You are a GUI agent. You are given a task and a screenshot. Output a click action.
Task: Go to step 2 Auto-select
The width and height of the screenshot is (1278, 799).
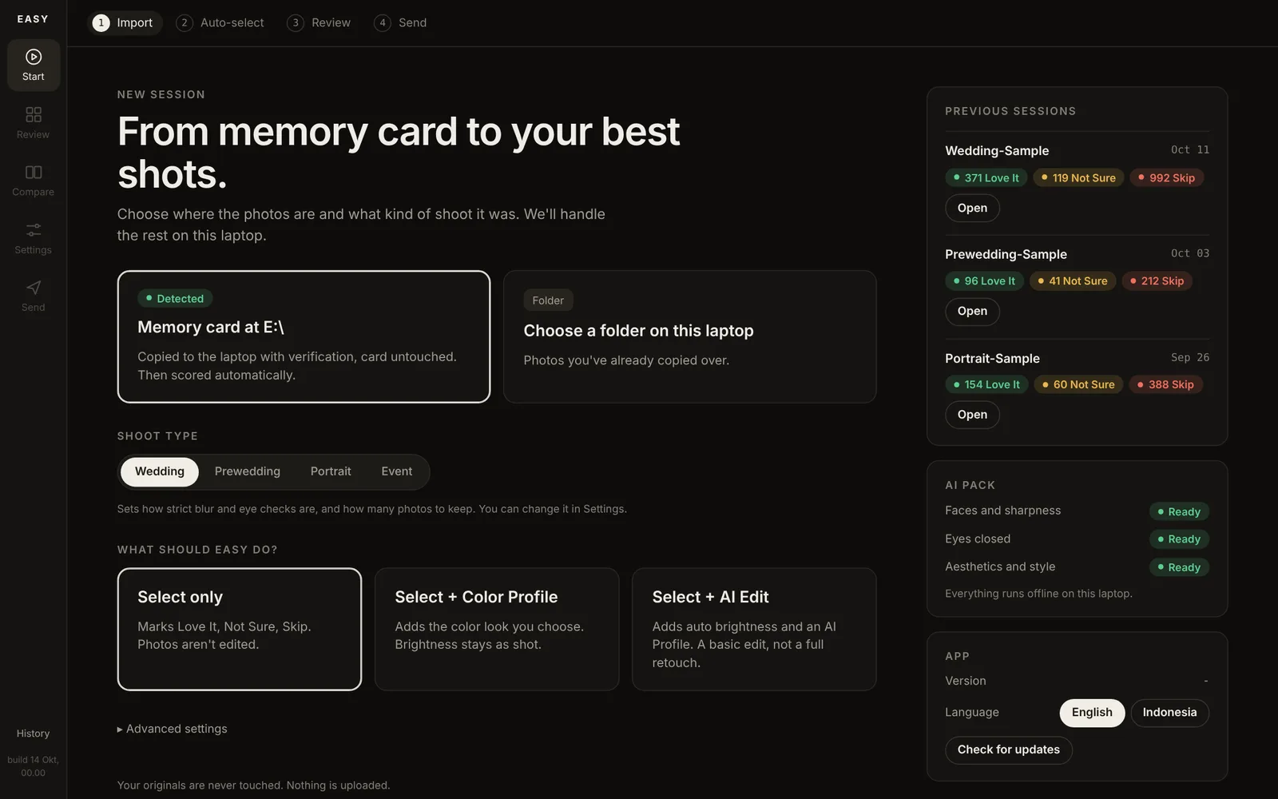(220, 22)
